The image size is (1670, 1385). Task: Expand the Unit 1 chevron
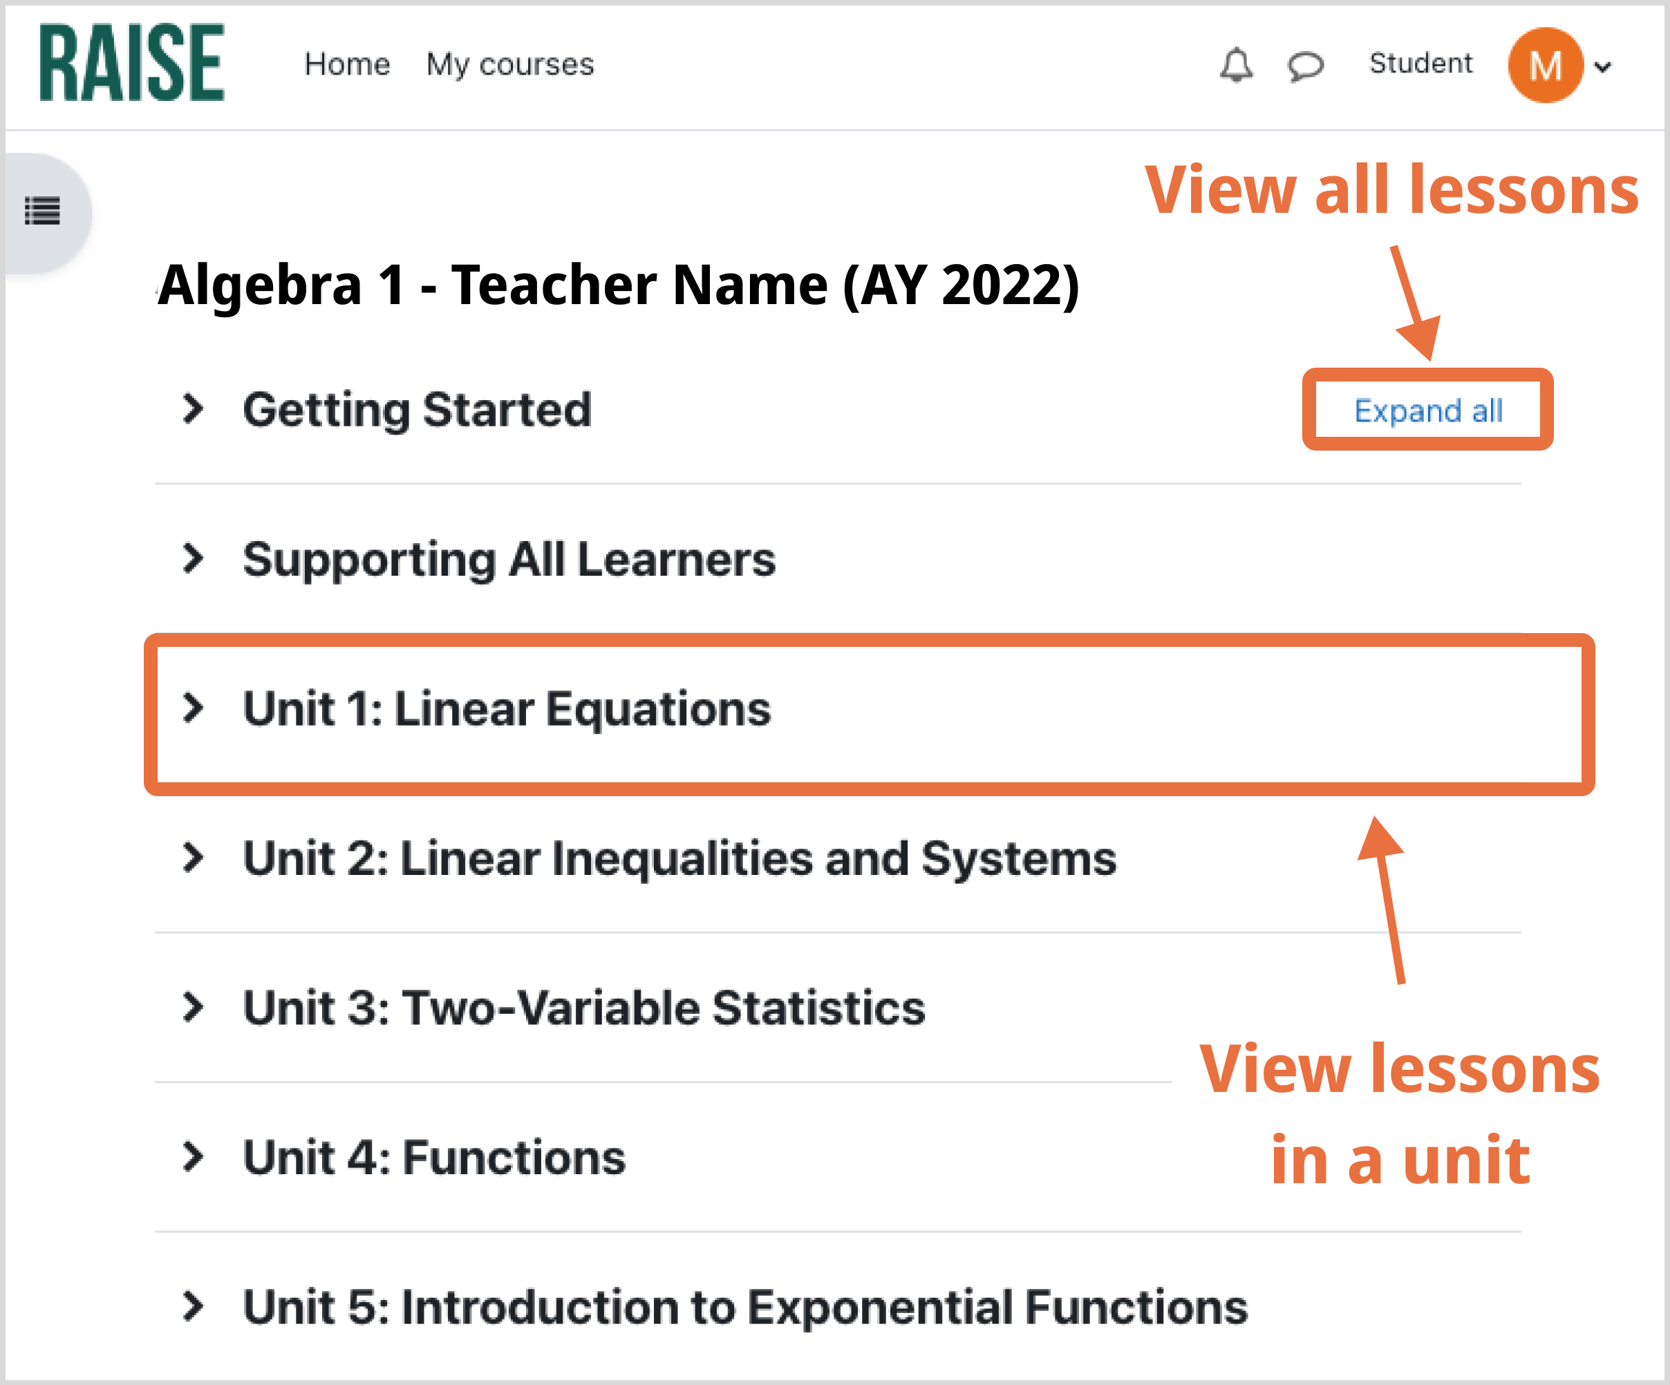coord(192,708)
